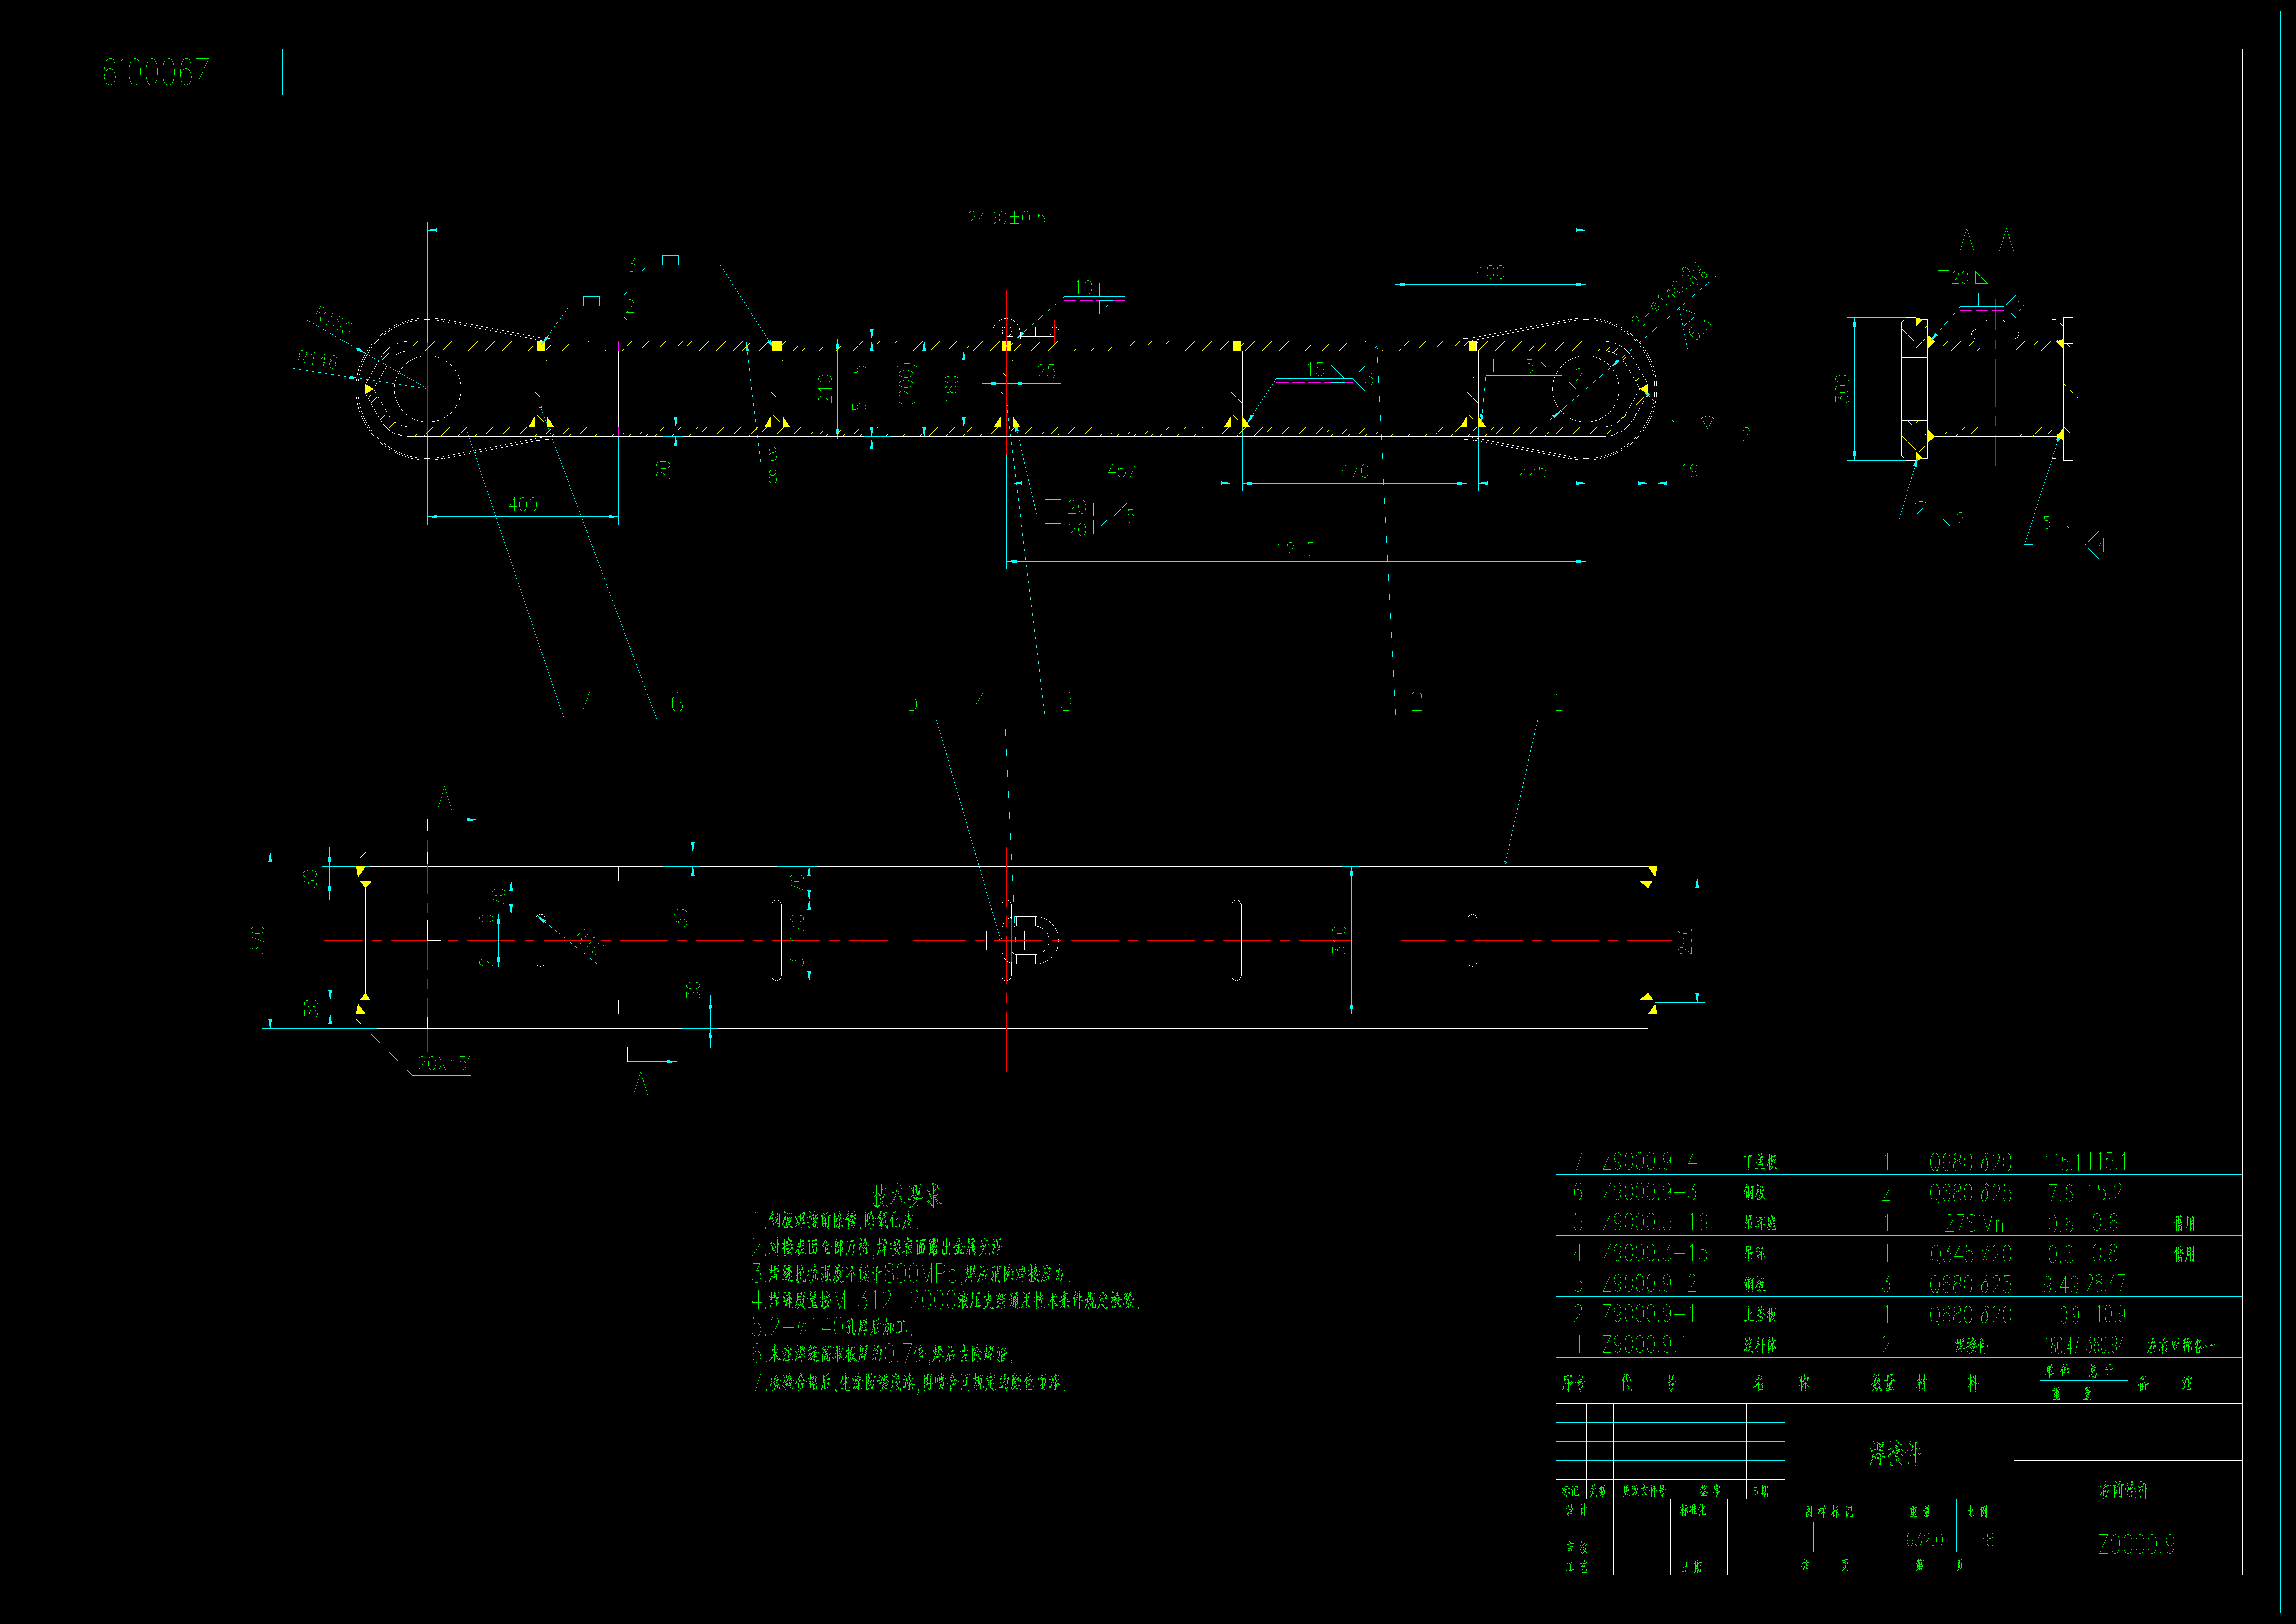
Task: Select the 1215 half-length dimension
Action: (1296, 549)
